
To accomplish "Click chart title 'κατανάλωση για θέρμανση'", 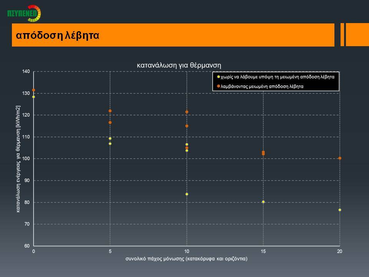I will coord(179,65).
